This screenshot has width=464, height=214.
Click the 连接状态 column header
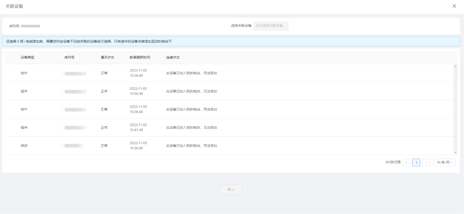coord(173,57)
